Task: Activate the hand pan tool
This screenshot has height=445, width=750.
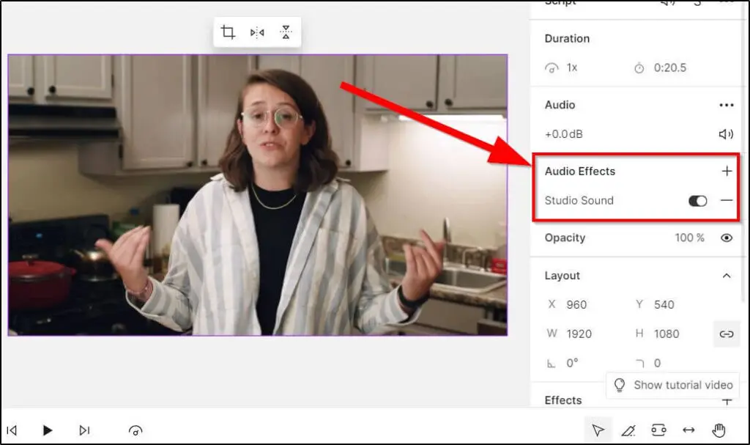Action: pos(719,430)
